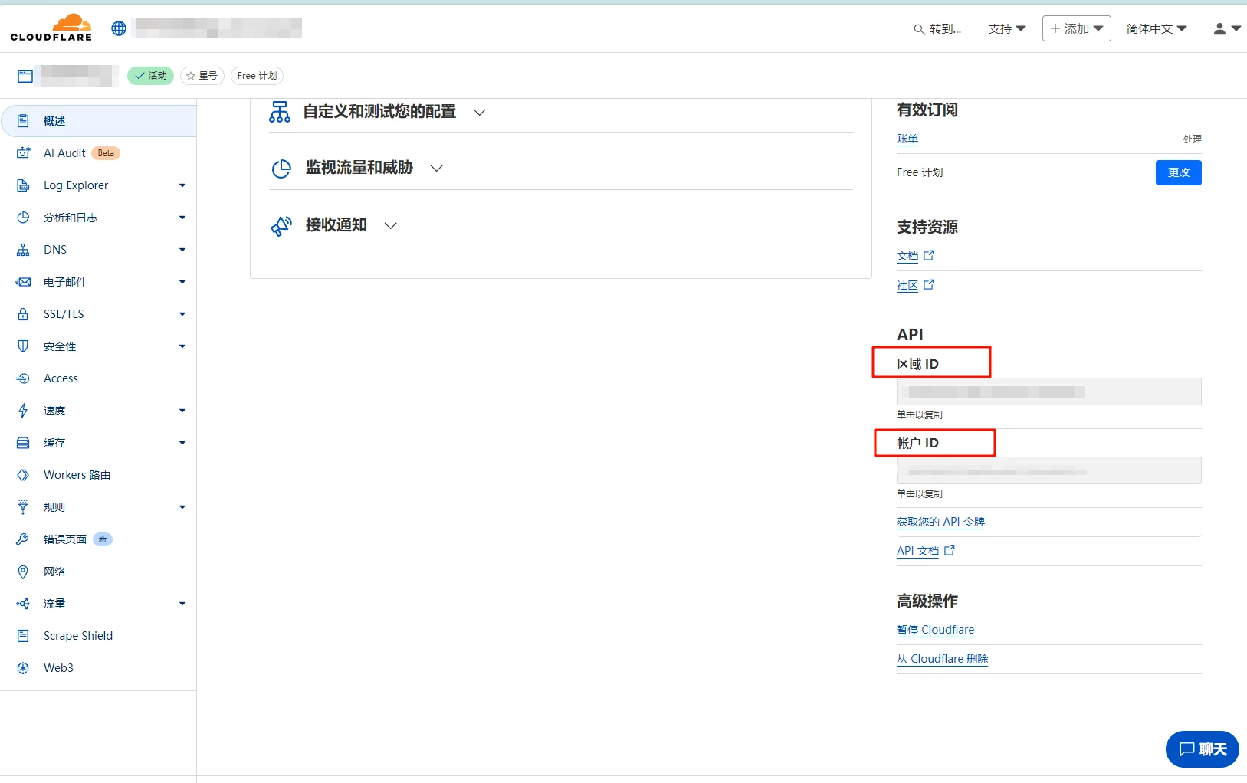The width and height of the screenshot is (1247, 783).
Task: Click the globe icon beside account name
Action: [x=119, y=28]
